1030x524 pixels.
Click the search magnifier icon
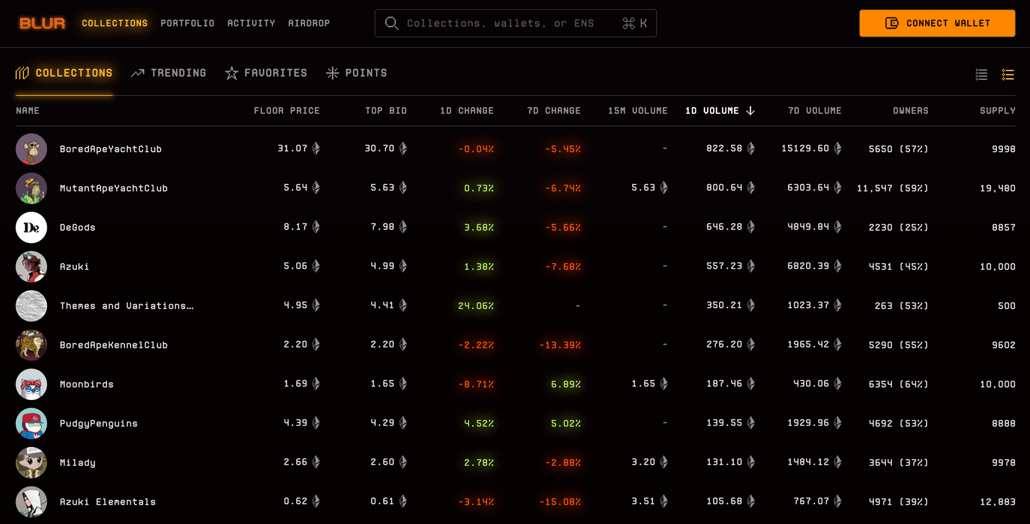click(391, 23)
